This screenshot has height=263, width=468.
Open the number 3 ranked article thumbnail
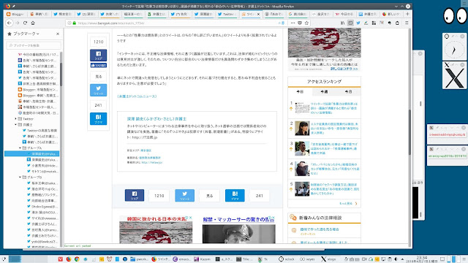click(302, 148)
